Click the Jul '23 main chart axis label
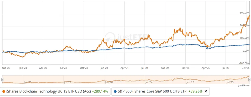This screenshot has height=97, width=251. [63, 68]
